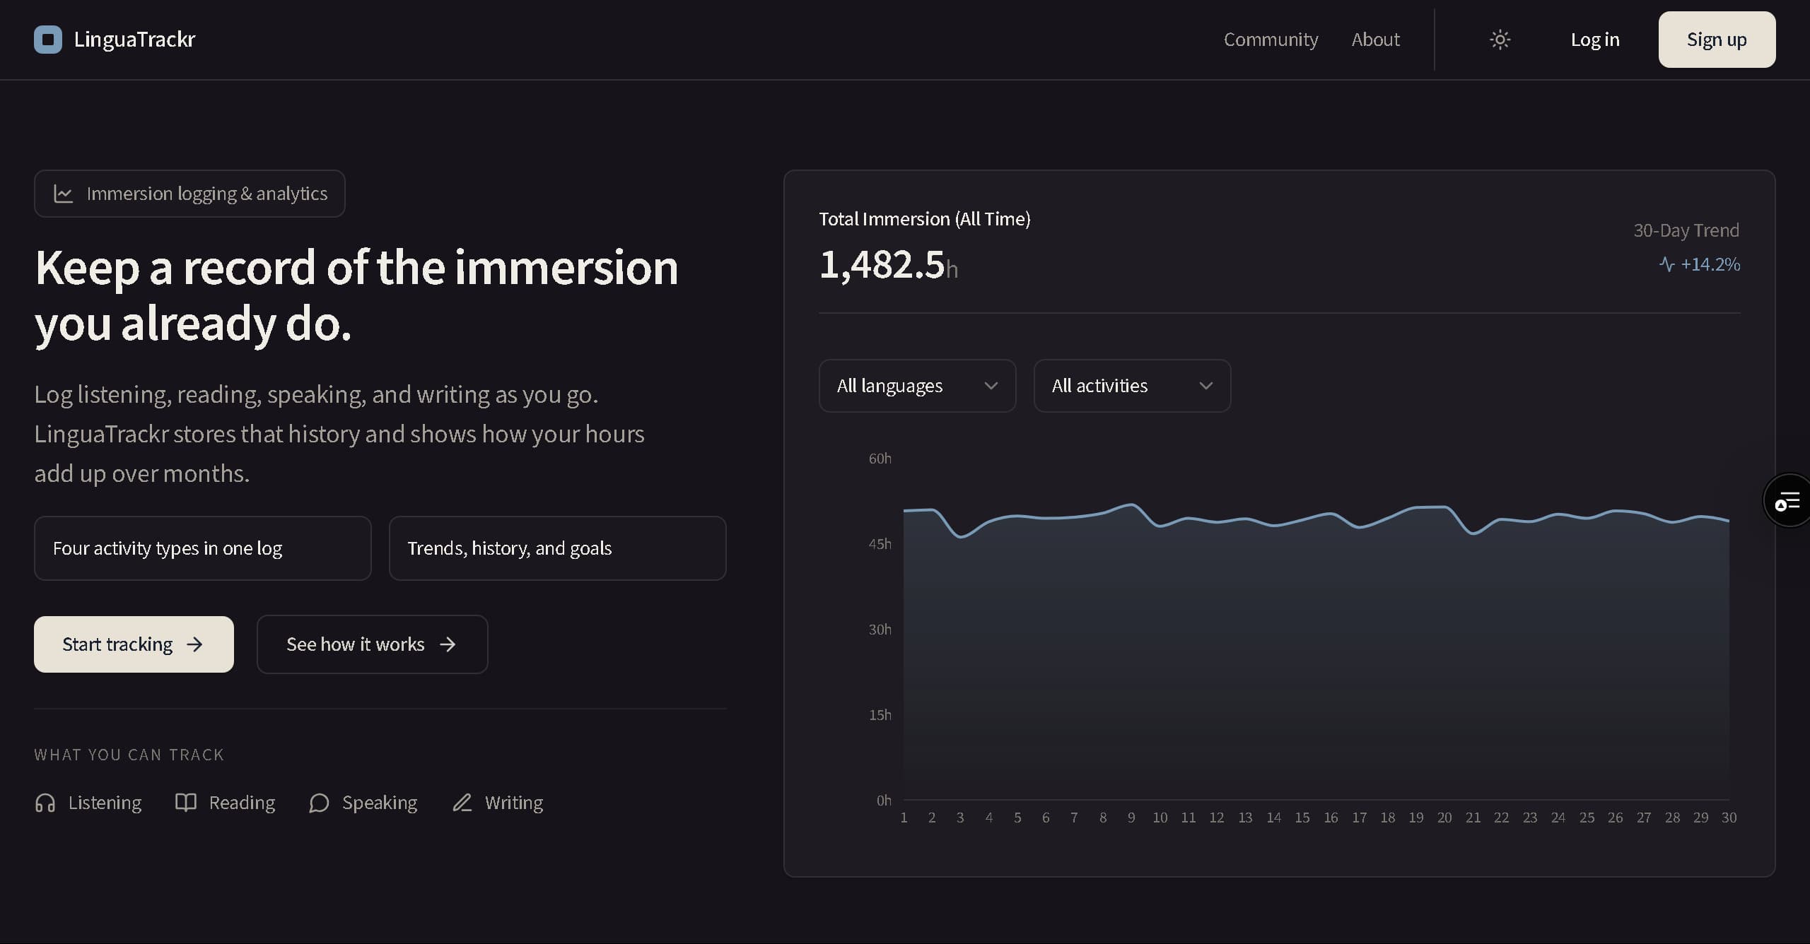The image size is (1810, 944).
Task: Click the 0h y-axis label
Action: point(884,801)
